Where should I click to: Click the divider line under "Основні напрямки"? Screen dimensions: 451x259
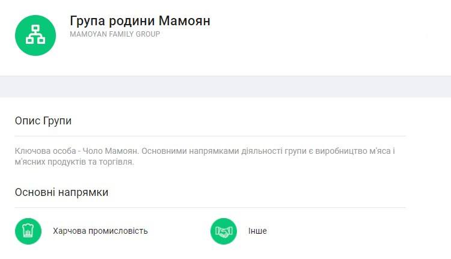pos(210,208)
